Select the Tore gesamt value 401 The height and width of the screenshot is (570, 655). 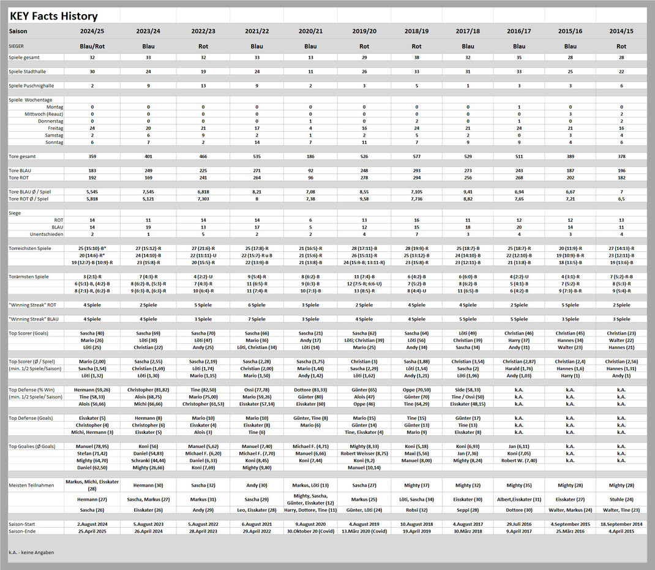coord(148,156)
